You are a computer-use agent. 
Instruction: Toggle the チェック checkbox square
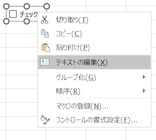(13, 14)
